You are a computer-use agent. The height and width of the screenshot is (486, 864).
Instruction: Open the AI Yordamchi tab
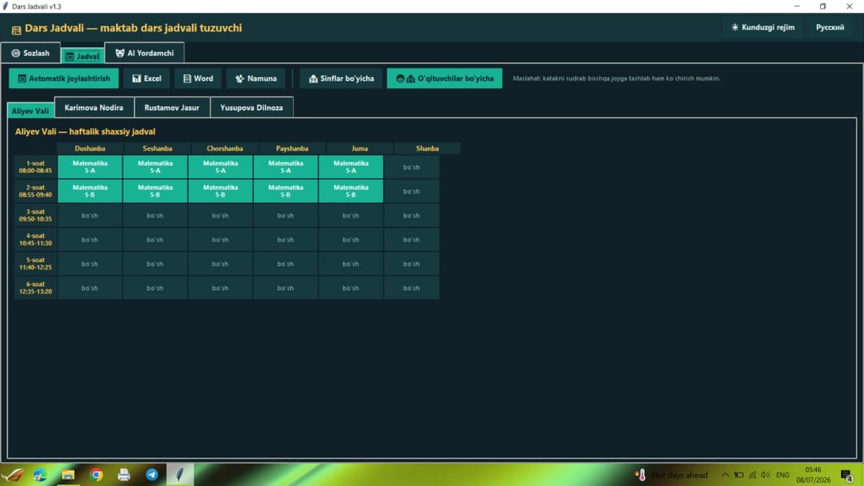coord(145,53)
